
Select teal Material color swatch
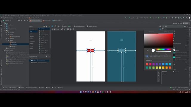[x=147, y=67]
